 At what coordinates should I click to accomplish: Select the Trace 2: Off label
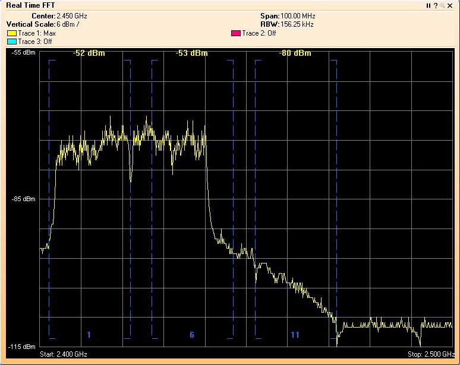pos(259,33)
